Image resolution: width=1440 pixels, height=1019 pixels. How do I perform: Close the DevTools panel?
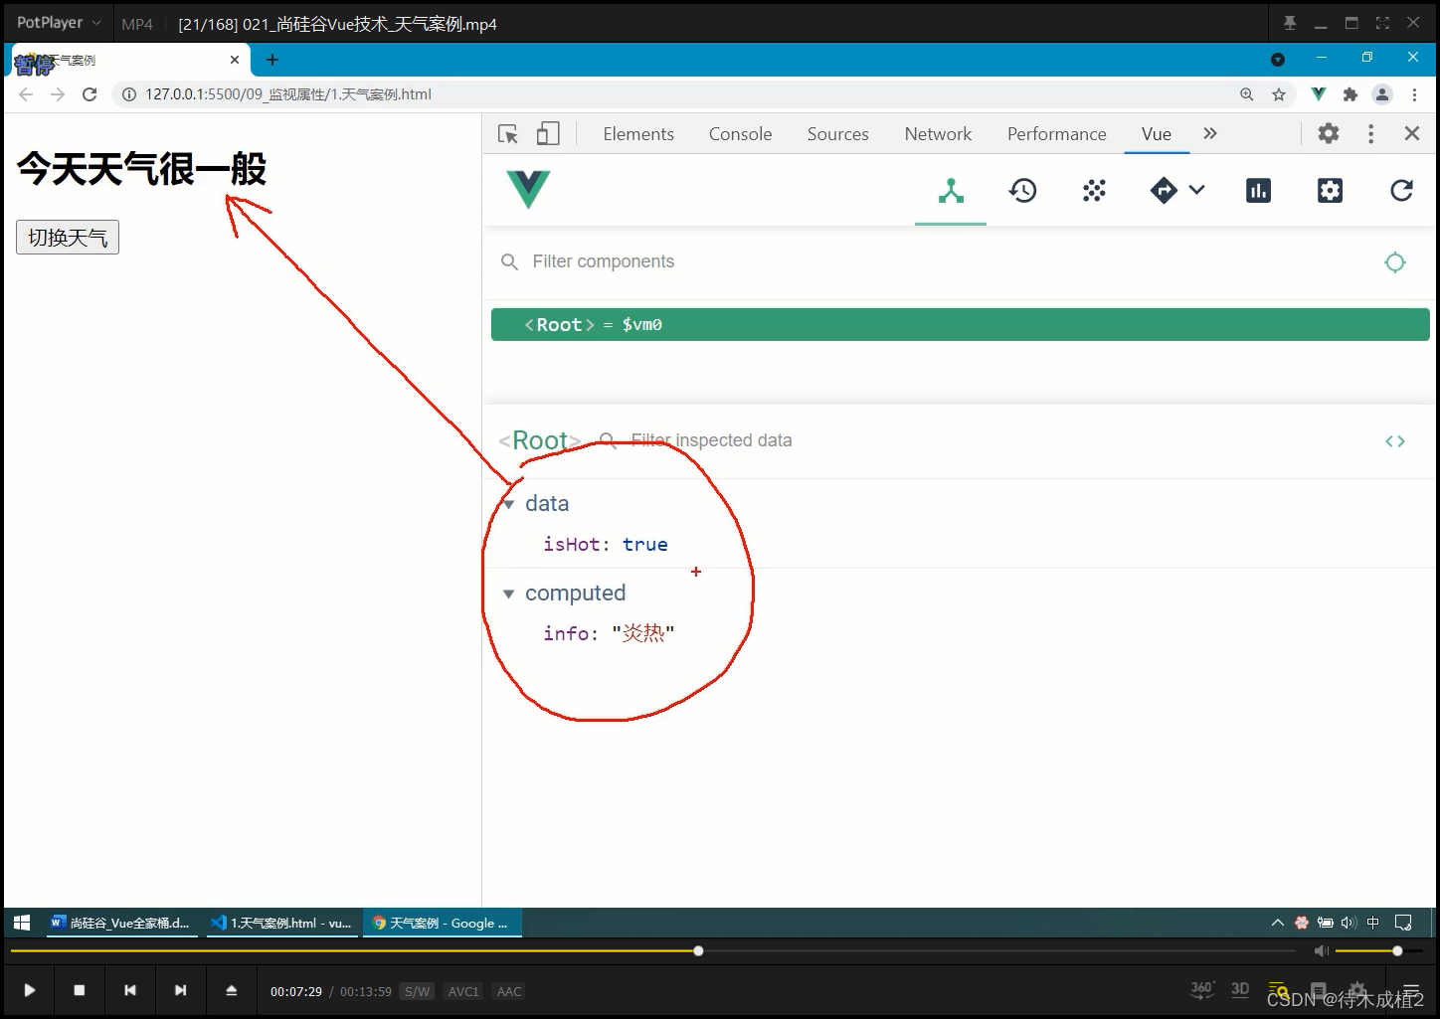[1411, 133]
